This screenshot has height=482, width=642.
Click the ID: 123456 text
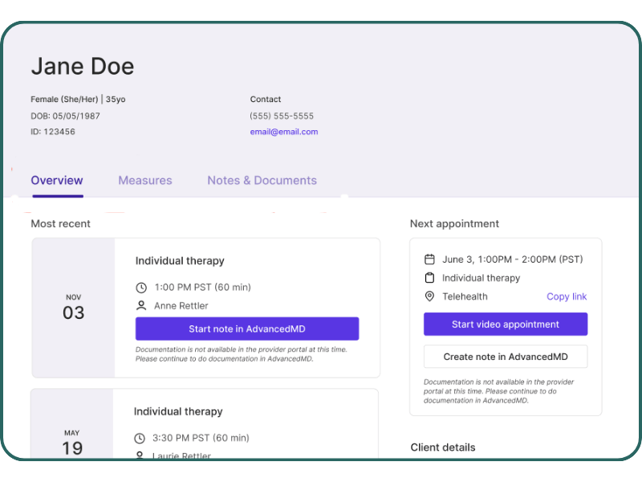53,132
